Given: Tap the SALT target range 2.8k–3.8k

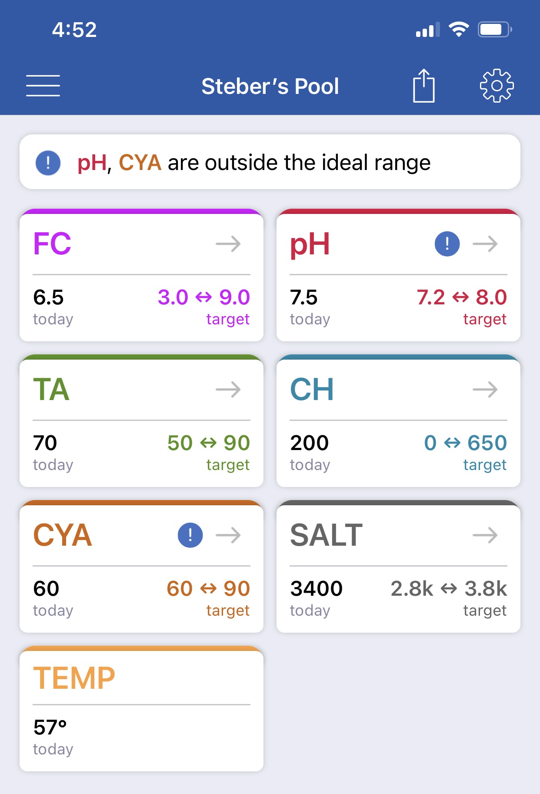Looking at the screenshot, I should (449, 589).
